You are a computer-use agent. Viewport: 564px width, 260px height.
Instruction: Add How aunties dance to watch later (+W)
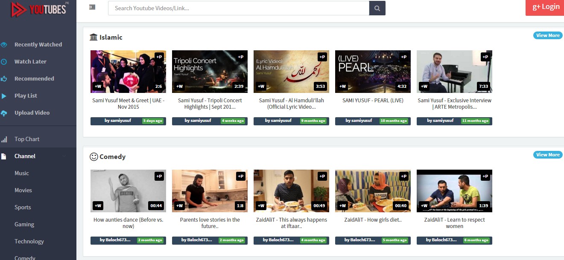click(98, 206)
